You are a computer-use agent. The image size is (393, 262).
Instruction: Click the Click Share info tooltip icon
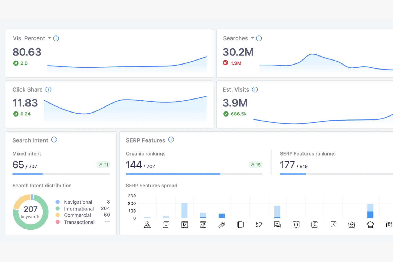[x=49, y=89]
